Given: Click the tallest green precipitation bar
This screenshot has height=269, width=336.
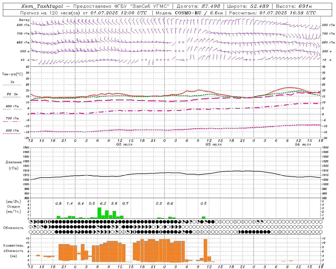Looking at the screenshot, I should point(99,213).
